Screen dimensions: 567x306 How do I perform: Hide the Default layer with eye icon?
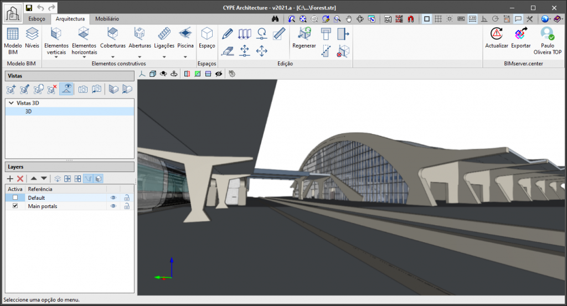click(x=113, y=198)
